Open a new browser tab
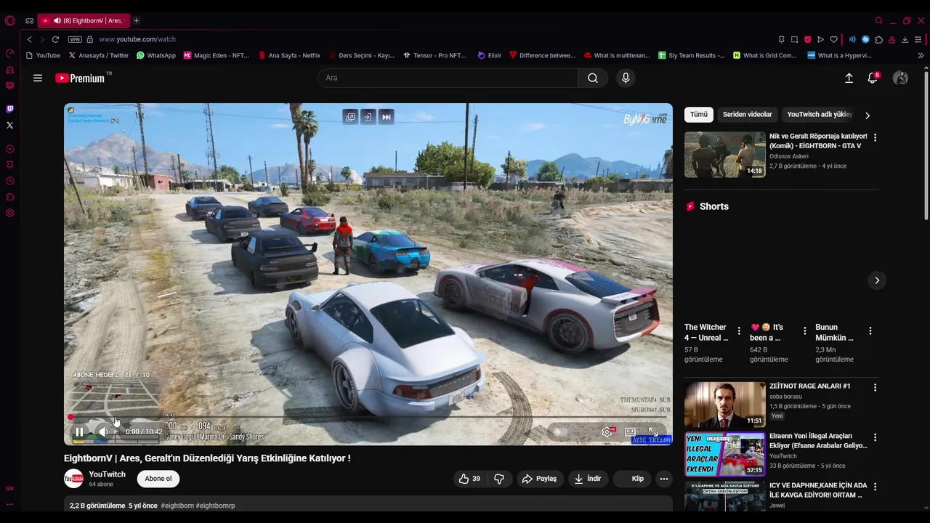The height and width of the screenshot is (523, 930). [136, 20]
